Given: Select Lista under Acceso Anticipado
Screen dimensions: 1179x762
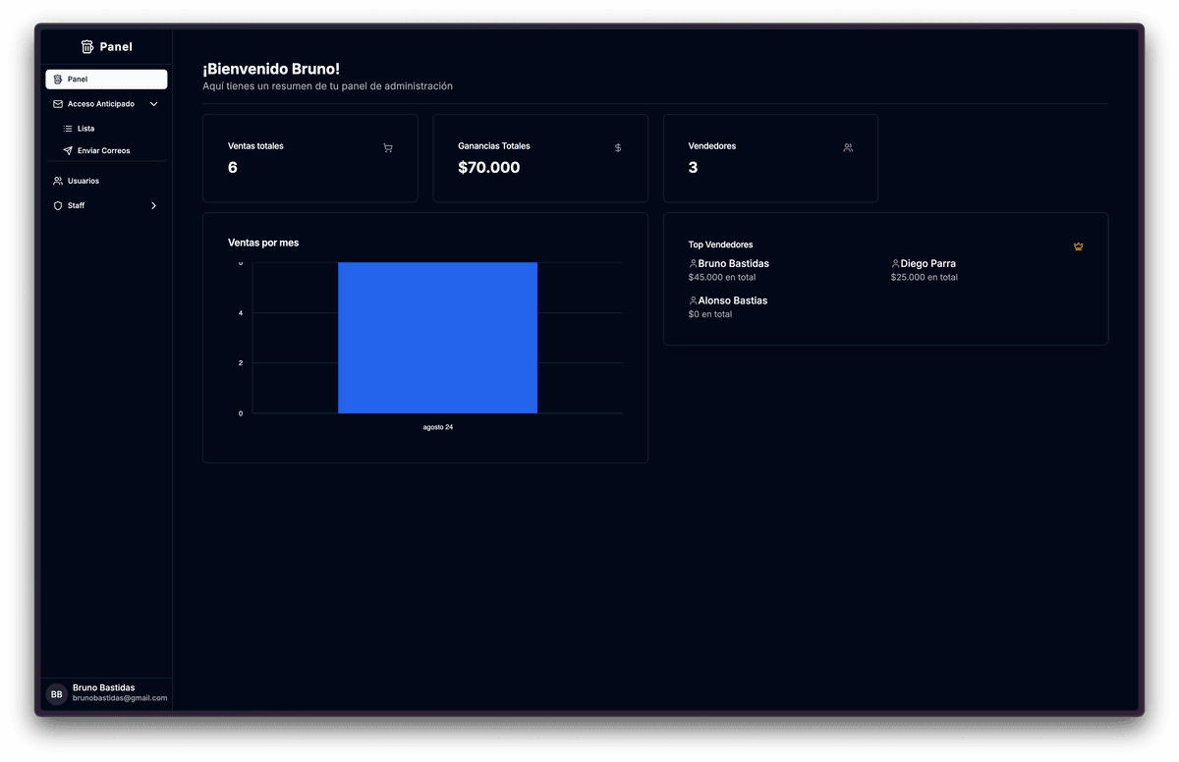Looking at the screenshot, I should point(86,129).
